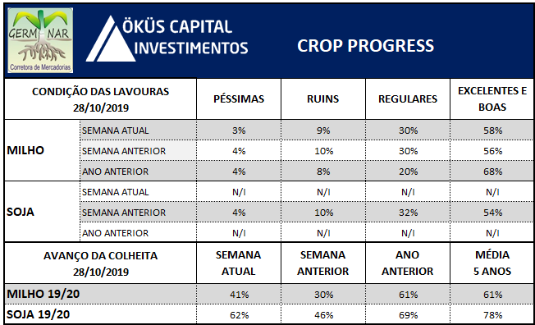Select the MÉDIA 5 ANOS header

[492, 263]
